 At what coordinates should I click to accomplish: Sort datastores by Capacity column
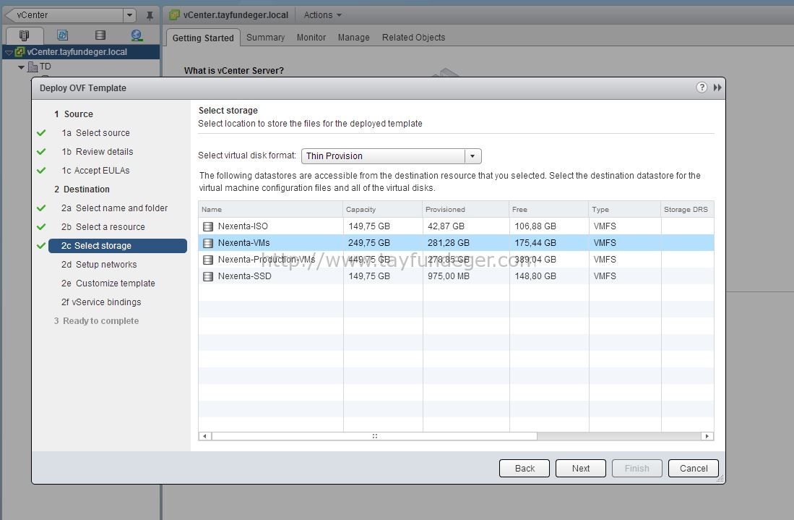383,209
